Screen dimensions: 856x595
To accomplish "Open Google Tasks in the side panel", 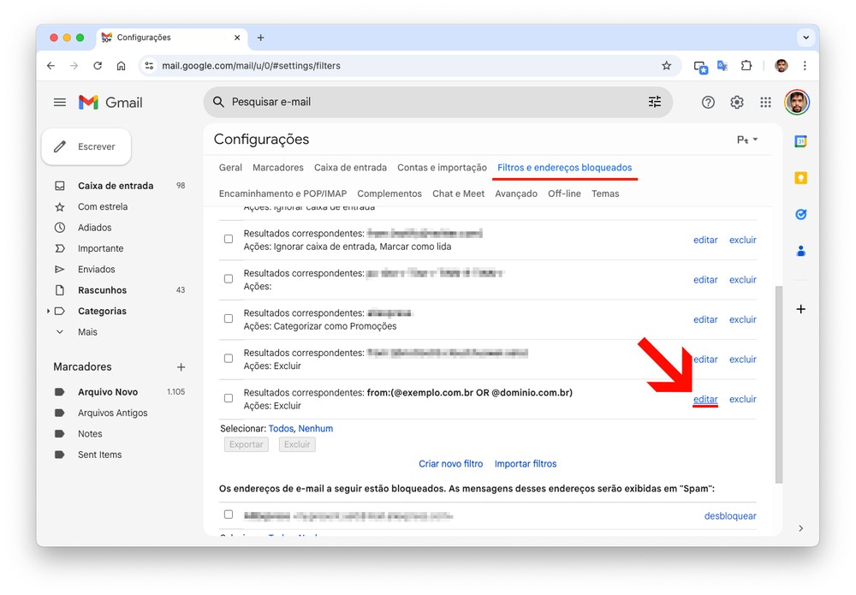I will (x=801, y=215).
